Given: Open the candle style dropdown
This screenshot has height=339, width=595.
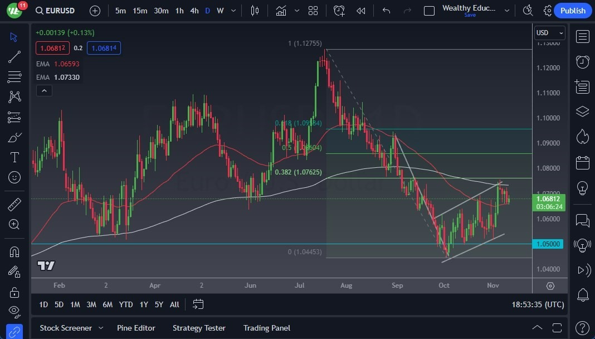Looking at the screenshot, I should click(255, 10).
